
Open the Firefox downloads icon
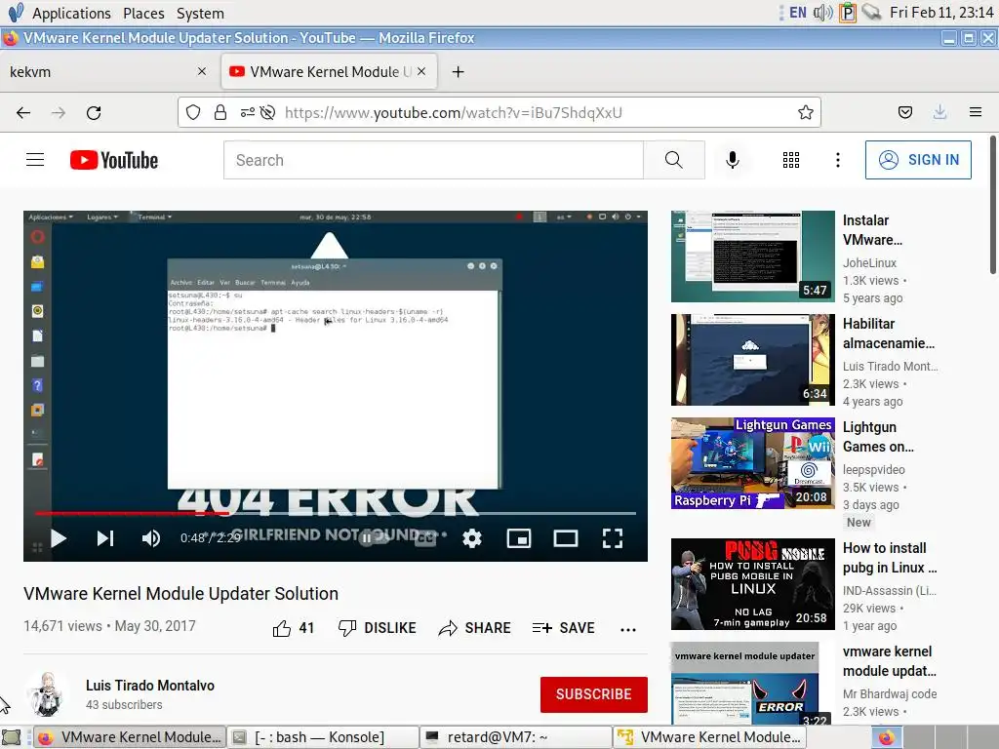(x=939, y=113)
